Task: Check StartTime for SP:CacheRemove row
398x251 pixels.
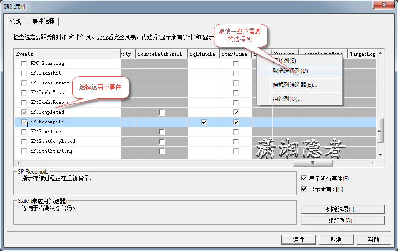Action: tap(236, 103)
